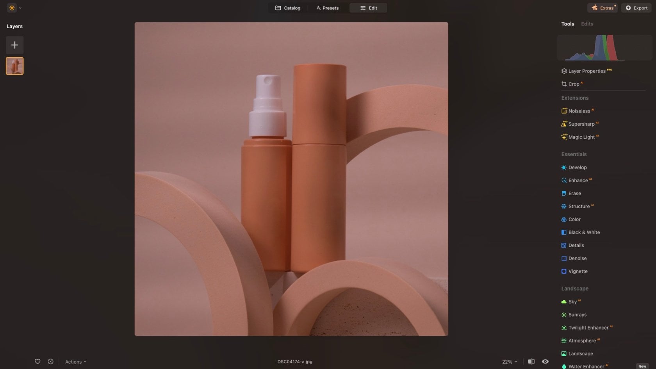Image resolution: width=656 pixels, height=369 pixels.
Task: Toggle the quick preview eye icon
Action: click(x=545, y=362)
